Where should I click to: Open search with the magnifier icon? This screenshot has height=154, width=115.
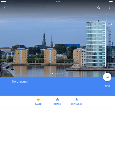coord(99,8)
